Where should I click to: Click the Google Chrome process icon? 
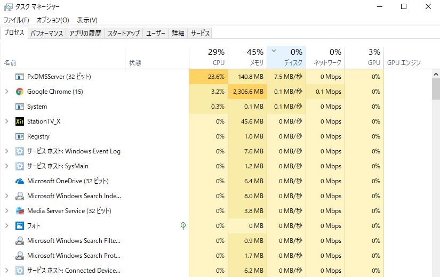click(20, 92)
